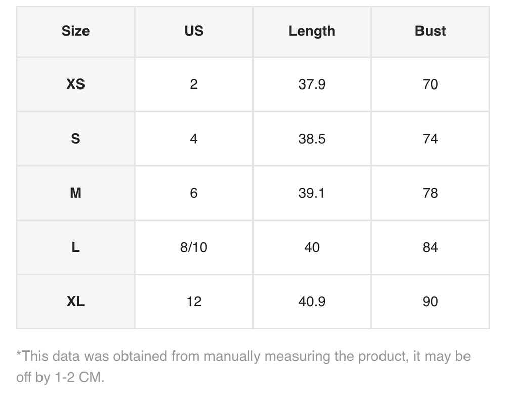Click the bust value 70
The image size is (506, 395).
tap(430, 84)
